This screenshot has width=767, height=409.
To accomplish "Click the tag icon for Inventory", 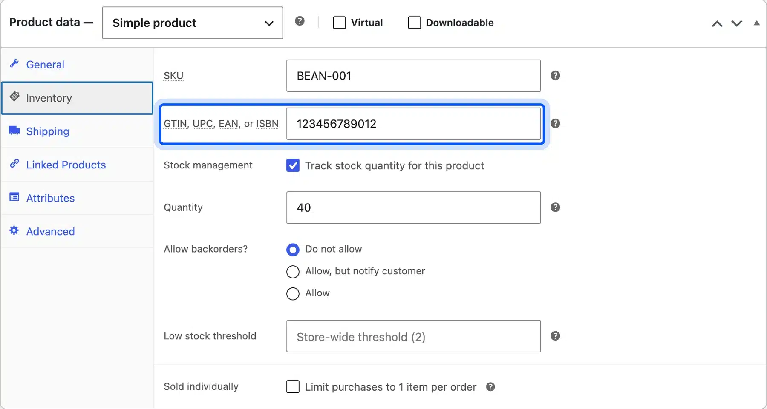I will [x=14, y=97].
